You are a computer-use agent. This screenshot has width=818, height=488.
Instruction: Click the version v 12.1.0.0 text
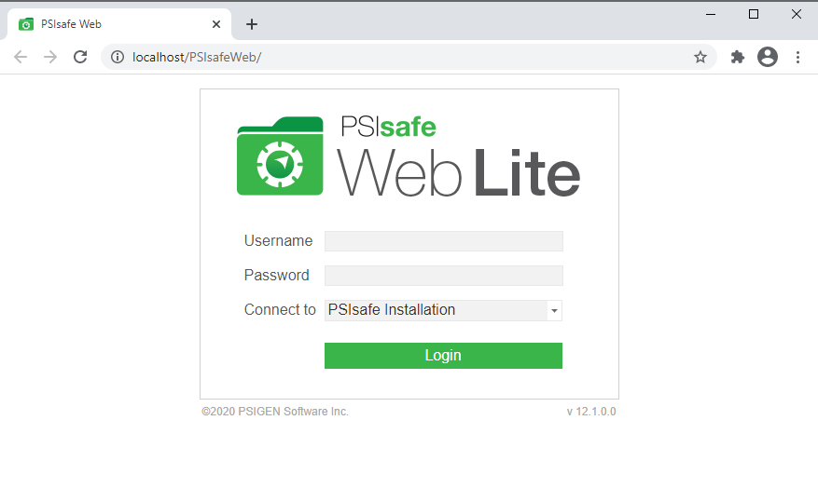pyautogui.click(x=591, y=412)
